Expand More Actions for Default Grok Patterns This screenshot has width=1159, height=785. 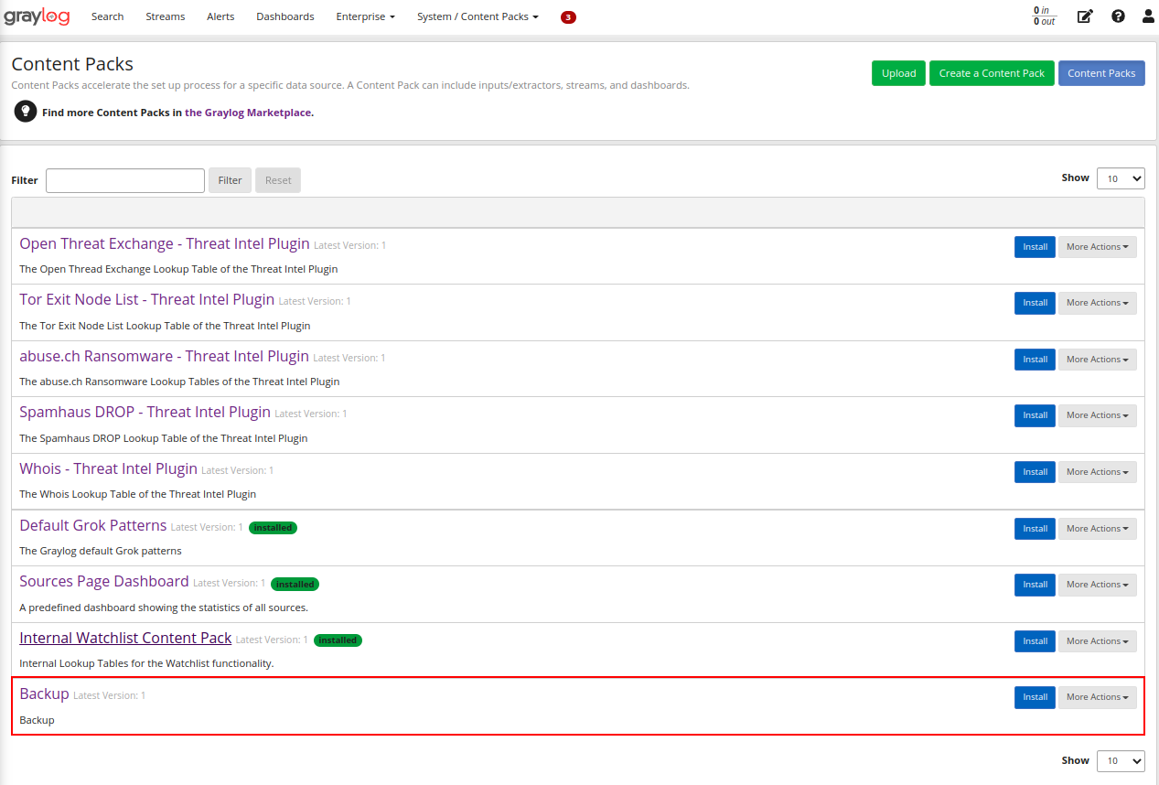click(1097, 529)
